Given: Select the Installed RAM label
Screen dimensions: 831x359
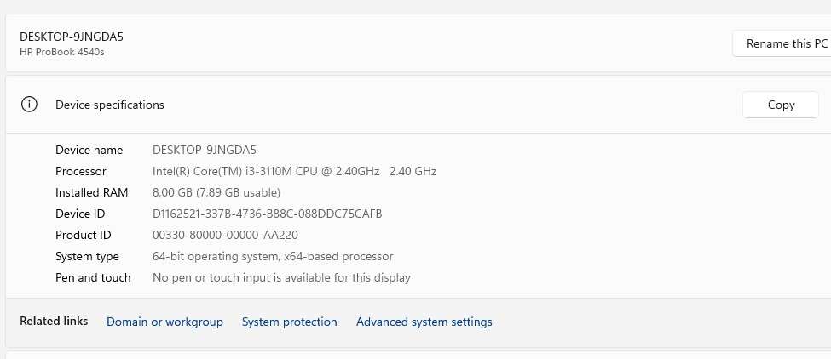Looking at the screenshot, I should tap(89, 192).
